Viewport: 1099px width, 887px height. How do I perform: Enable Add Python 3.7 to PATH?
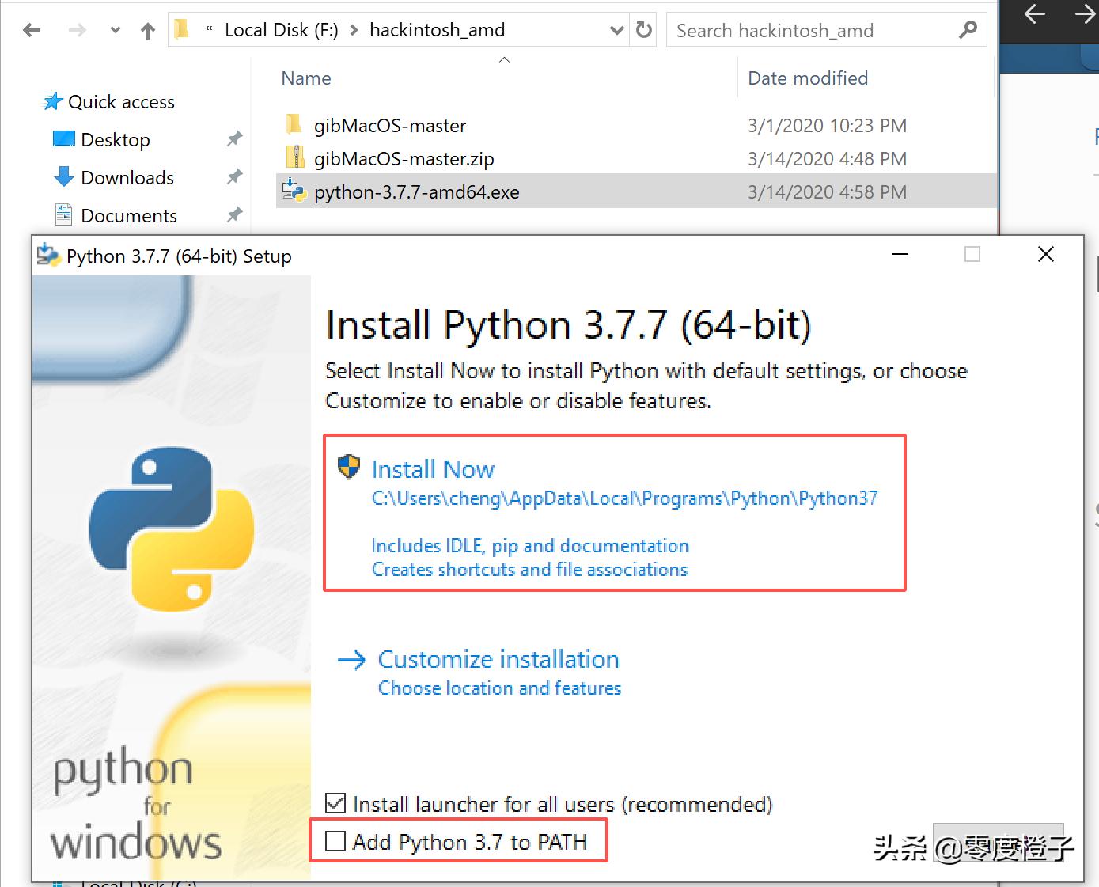pos(336,842)
